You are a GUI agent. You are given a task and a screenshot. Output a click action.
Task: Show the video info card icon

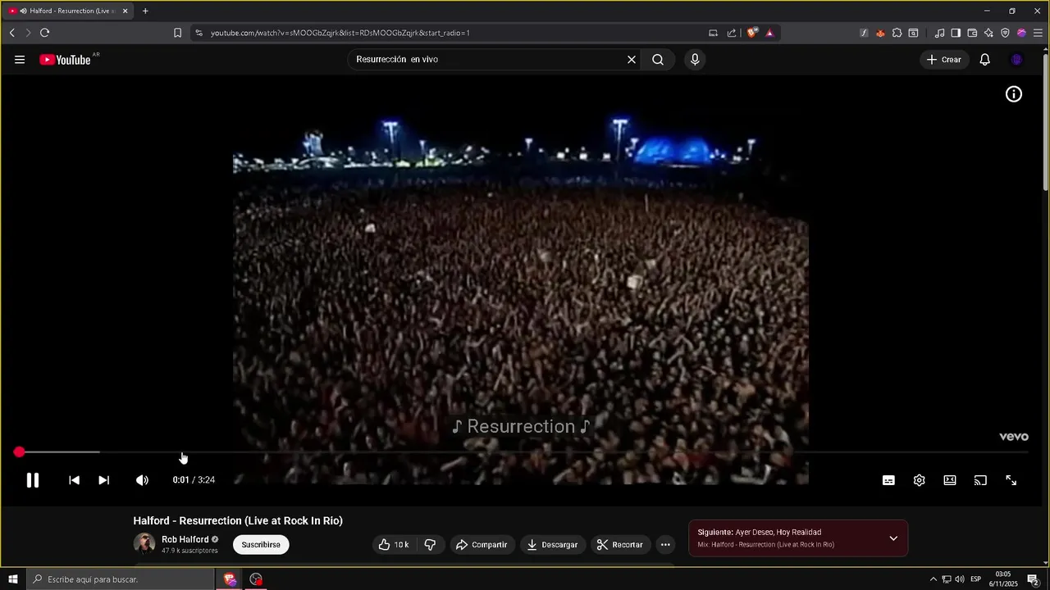point(1014,94)
